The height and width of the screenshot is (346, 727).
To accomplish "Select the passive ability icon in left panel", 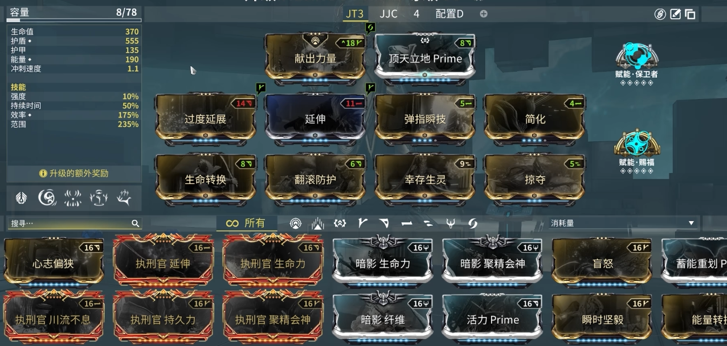I will (22, 197).
